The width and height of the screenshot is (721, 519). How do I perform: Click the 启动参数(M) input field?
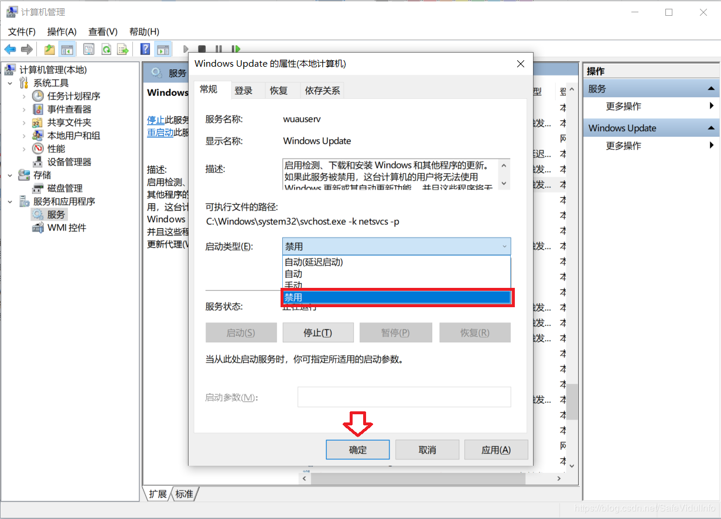pyautogui.click(x=404, y=397)
